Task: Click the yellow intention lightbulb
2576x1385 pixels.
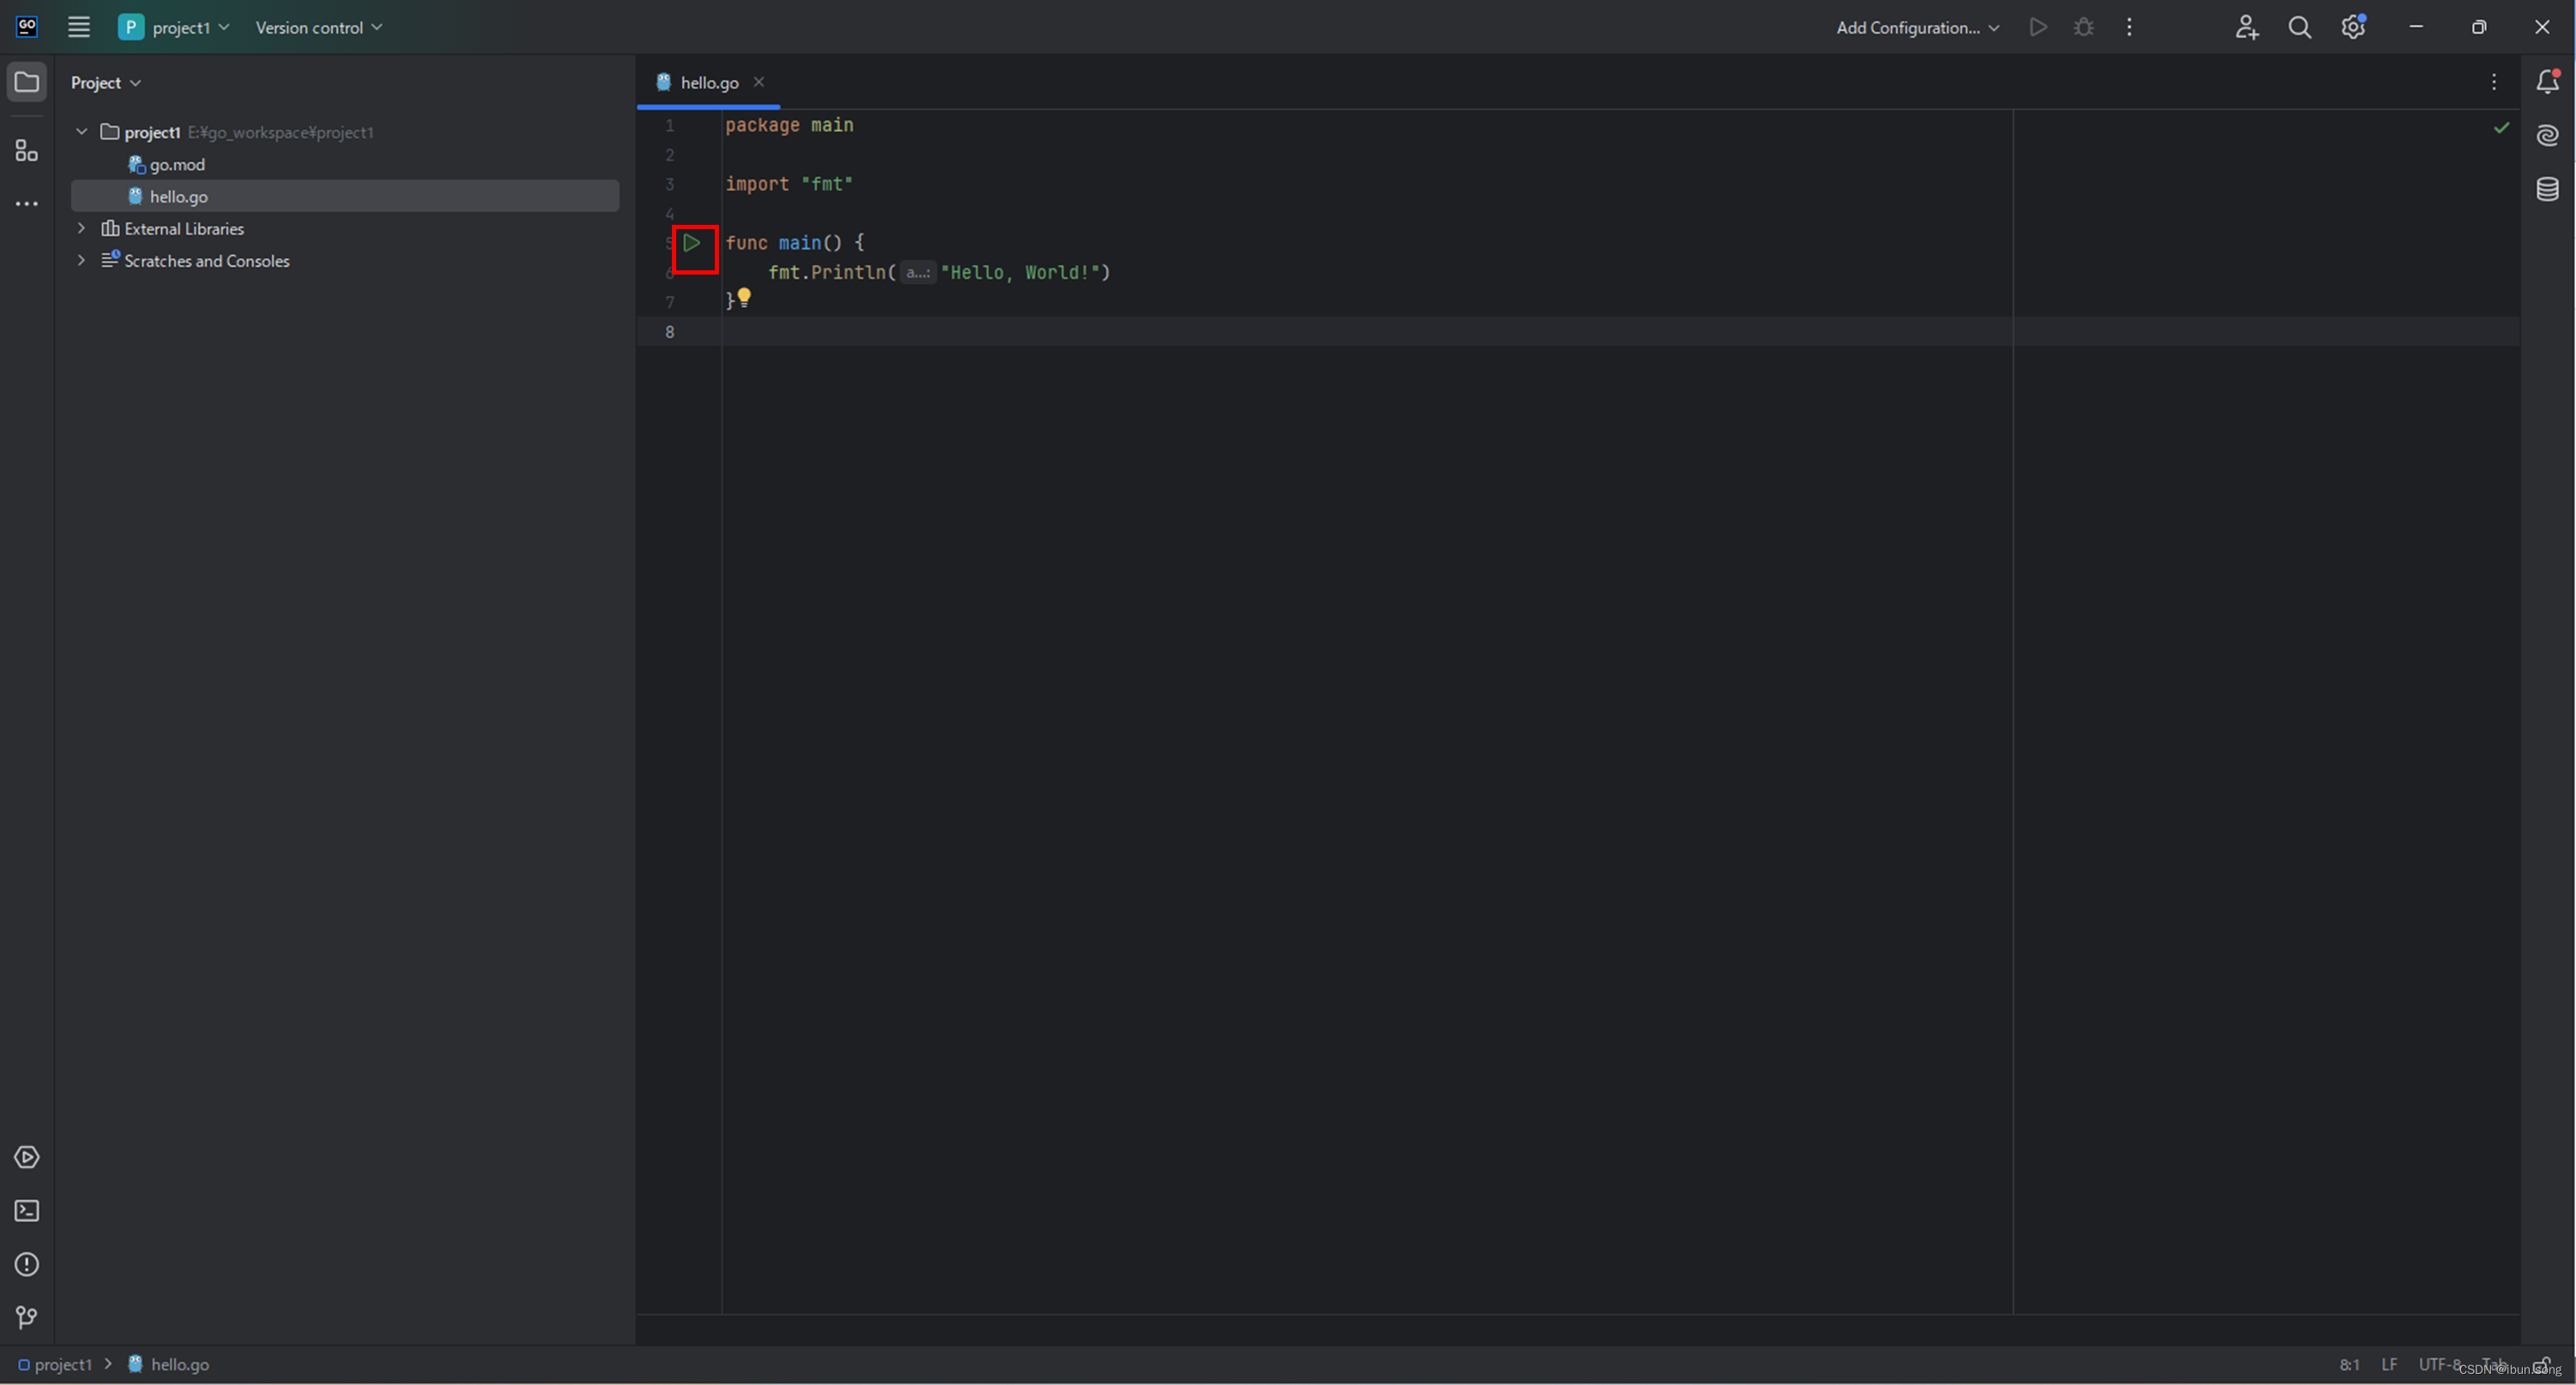Action: click(x=744, y=297)
